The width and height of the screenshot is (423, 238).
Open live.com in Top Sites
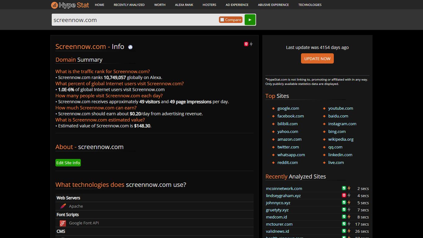point(336,162)
